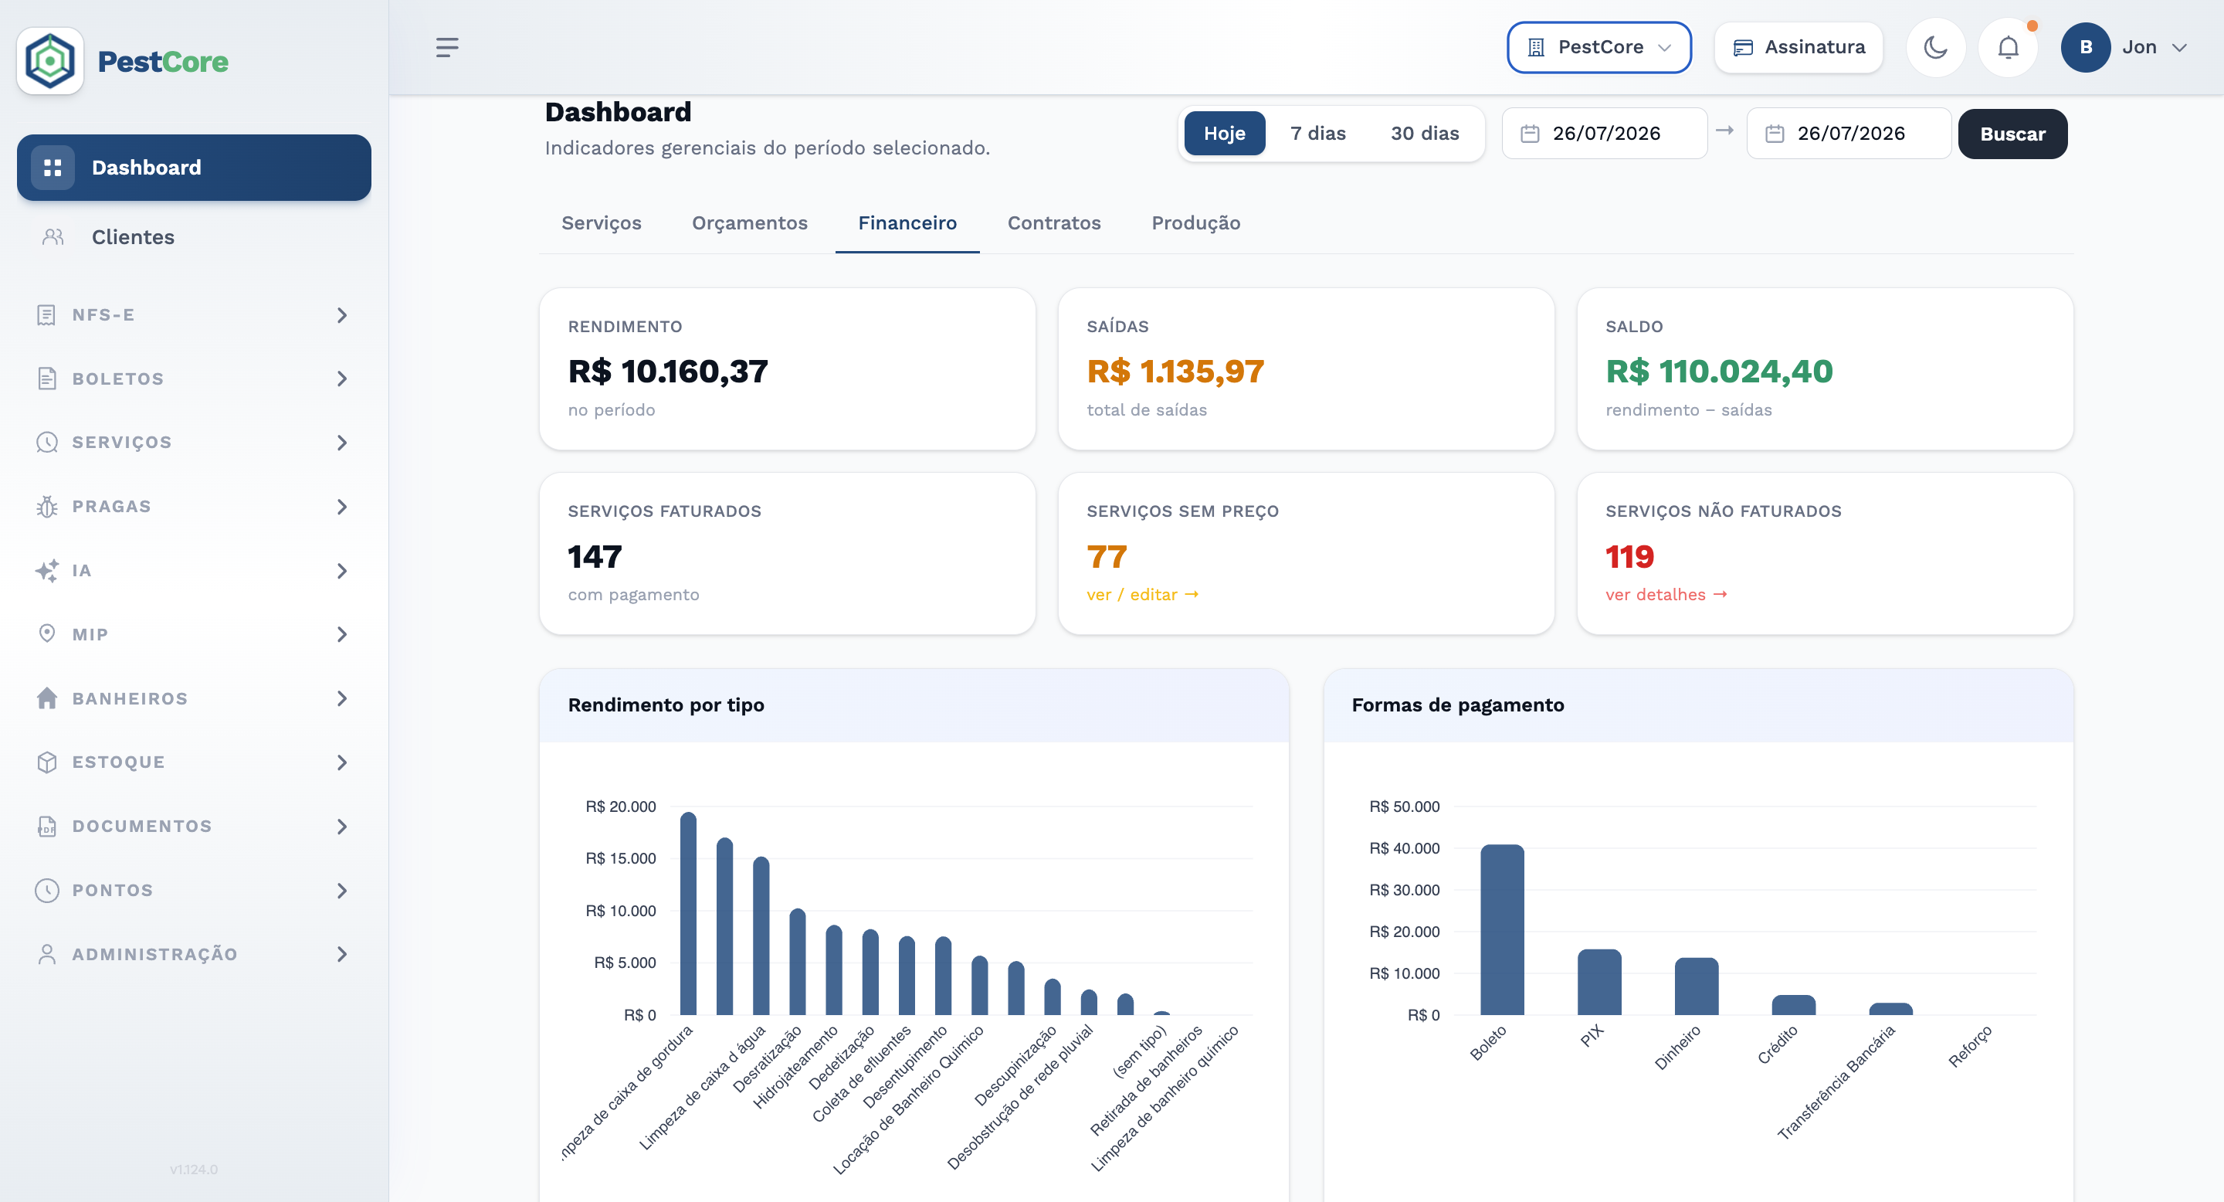Click the Estoque box icon
The width and height of the screenshot is (2224, 1202).
point(46,762)
